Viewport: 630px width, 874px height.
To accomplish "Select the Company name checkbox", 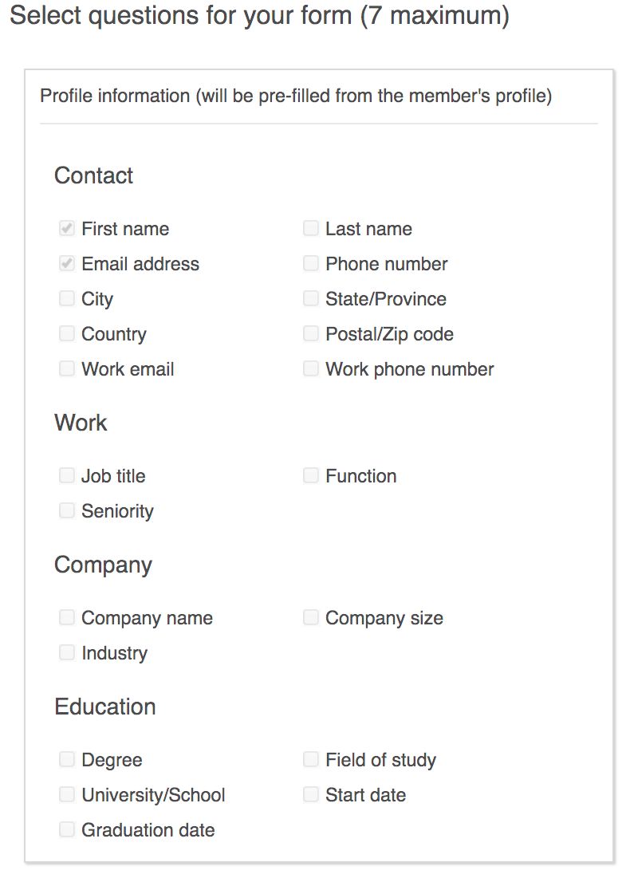I will coord(67,618).
